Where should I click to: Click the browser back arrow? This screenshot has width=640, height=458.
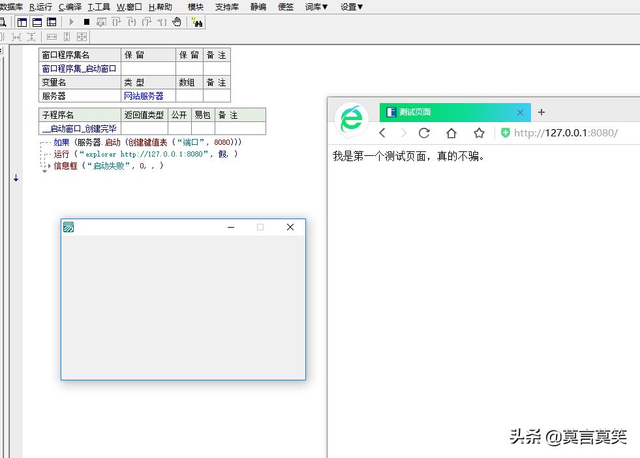coord(383,133)
